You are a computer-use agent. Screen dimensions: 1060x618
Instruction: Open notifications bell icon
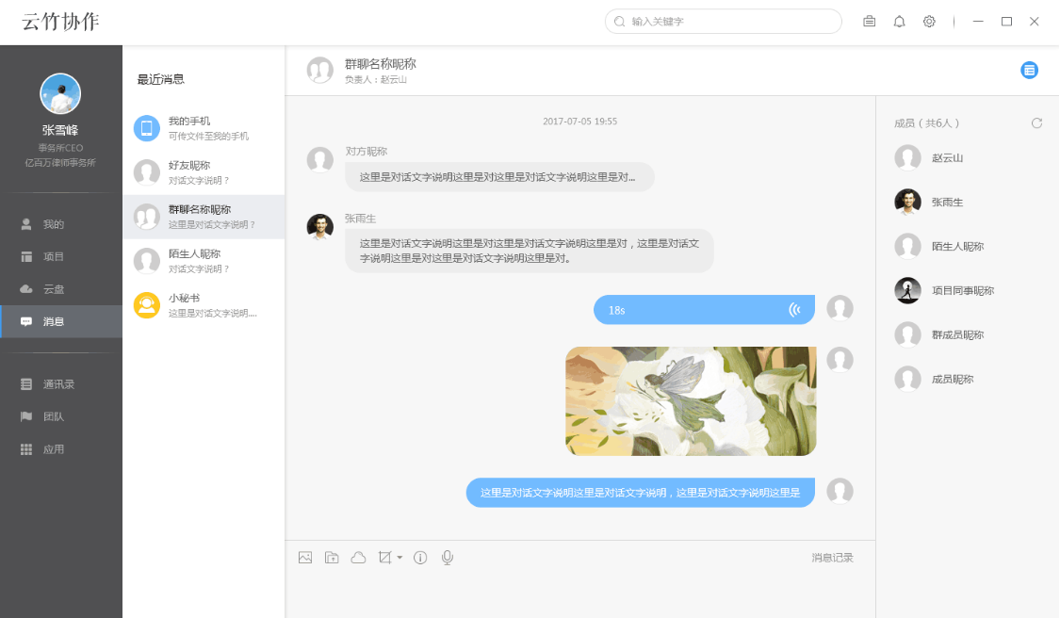point(899,22)
